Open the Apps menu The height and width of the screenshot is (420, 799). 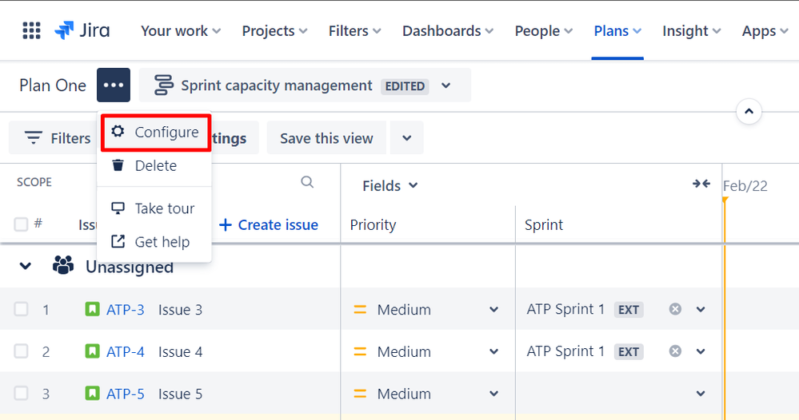pyautogui.click(x=765, y=30)
